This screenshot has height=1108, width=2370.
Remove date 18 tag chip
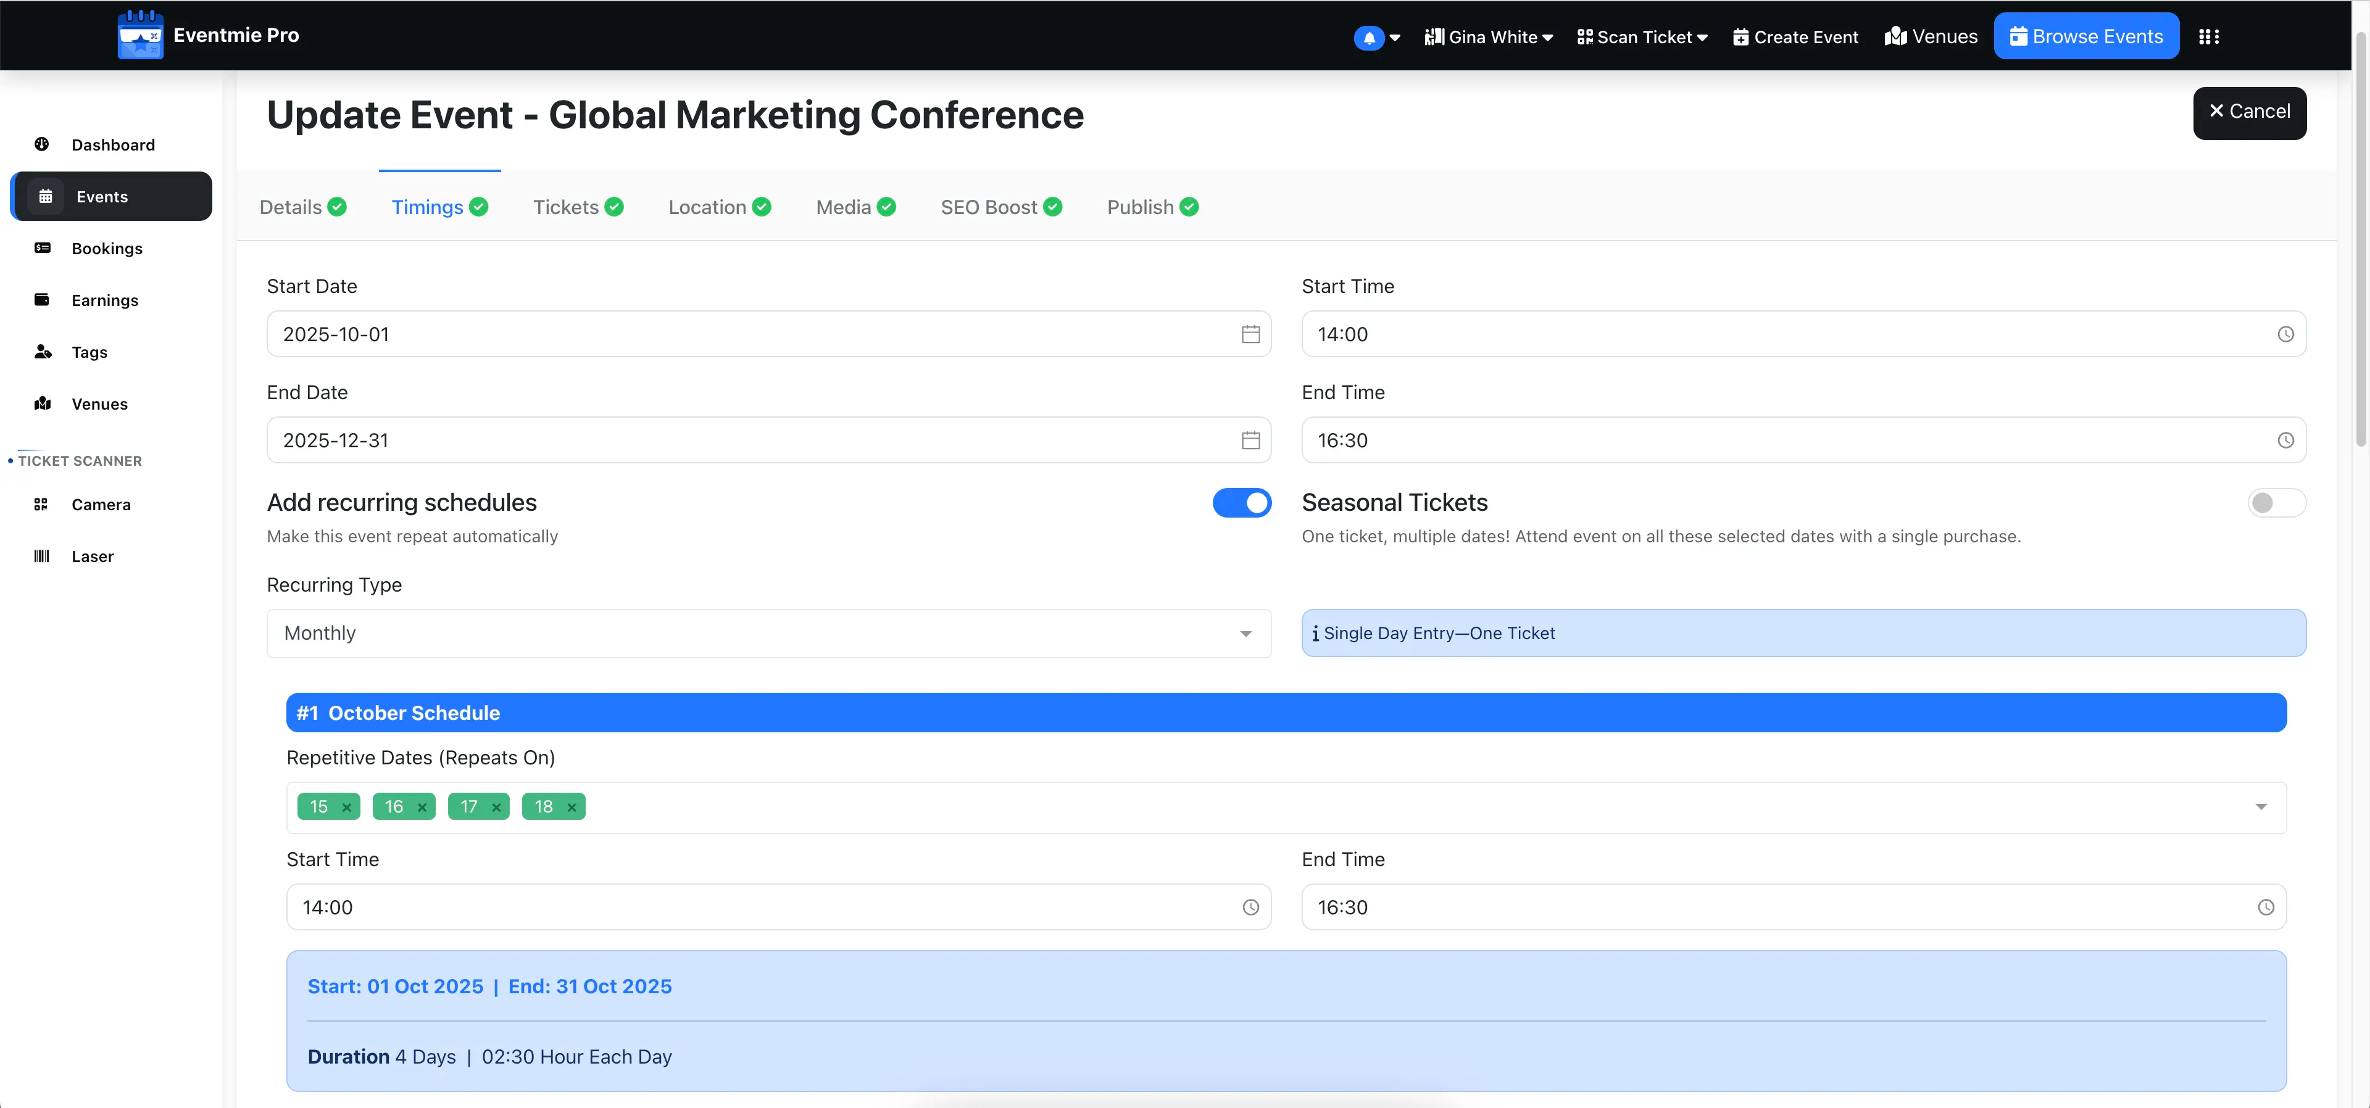pos(572,808)
